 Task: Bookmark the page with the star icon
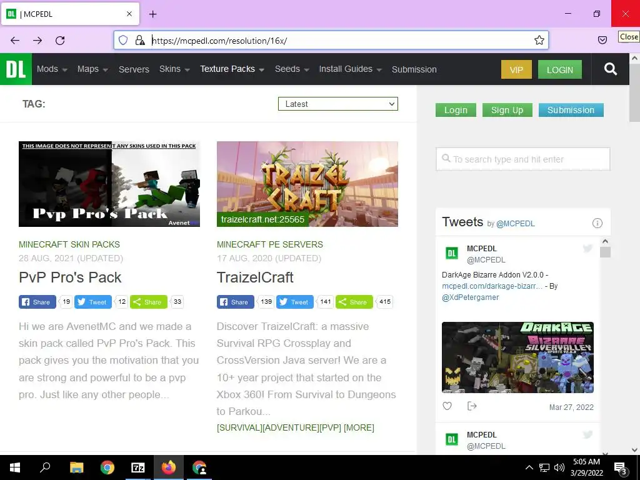539,40
